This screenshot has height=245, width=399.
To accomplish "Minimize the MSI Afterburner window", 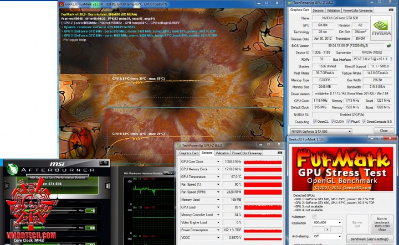I will (101, 163).
